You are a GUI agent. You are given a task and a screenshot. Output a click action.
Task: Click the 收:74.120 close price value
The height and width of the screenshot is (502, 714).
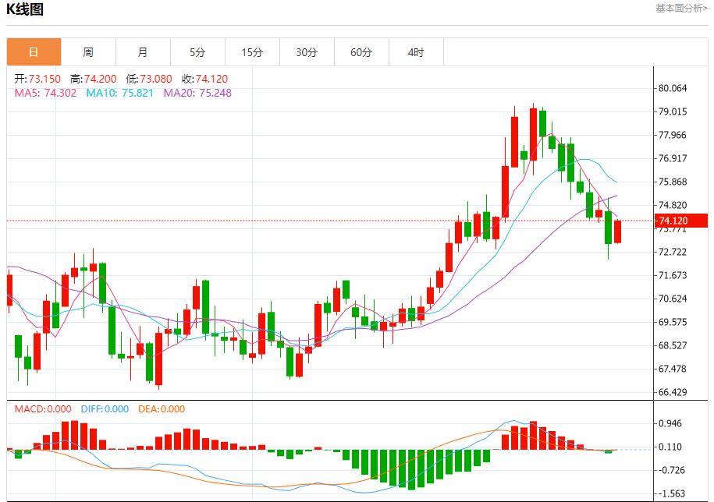click(205, 79)
